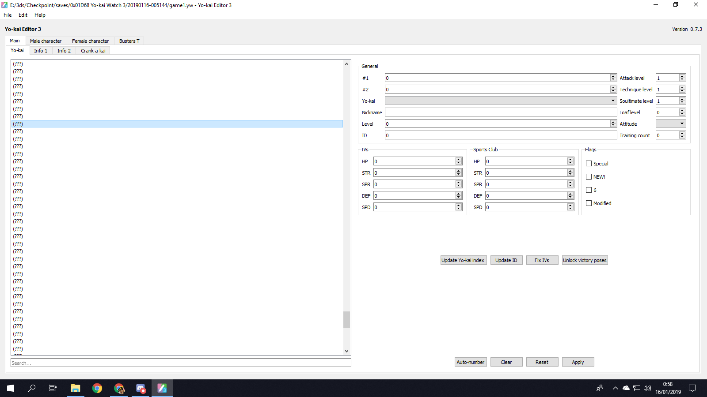The height and width of the screenshot is (397, 707).
Task: Apply changes with Apply button
Action: [x=578, y=362]
